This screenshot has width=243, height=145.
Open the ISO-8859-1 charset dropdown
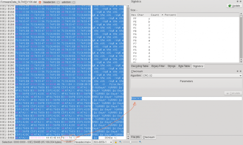(x=103, y=142)
